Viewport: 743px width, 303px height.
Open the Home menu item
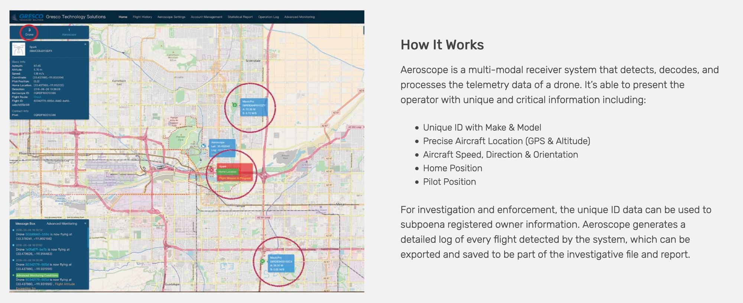coord(123,17)
